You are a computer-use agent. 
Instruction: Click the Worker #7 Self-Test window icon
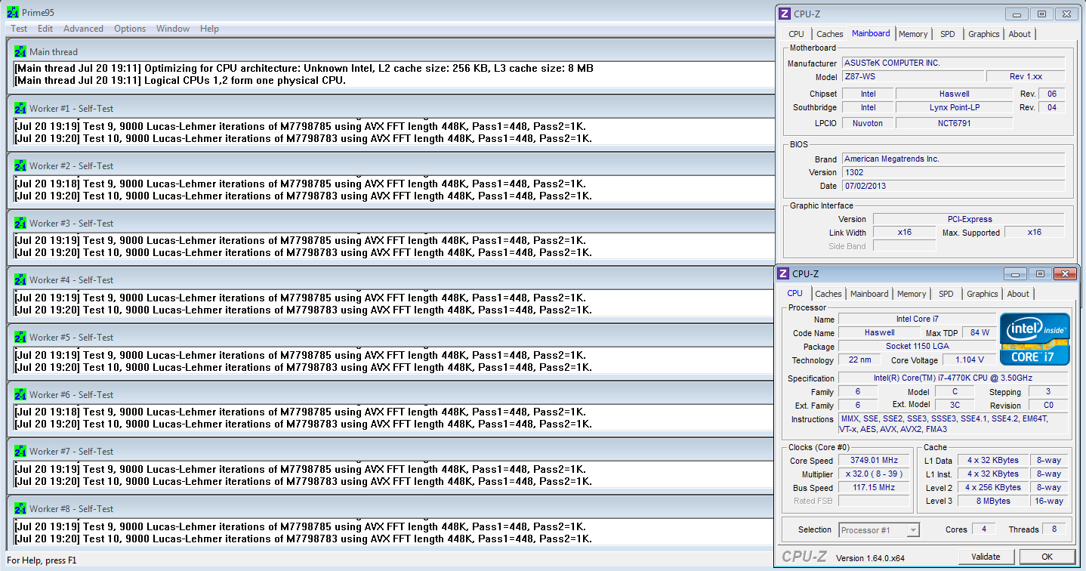(20, 451)
